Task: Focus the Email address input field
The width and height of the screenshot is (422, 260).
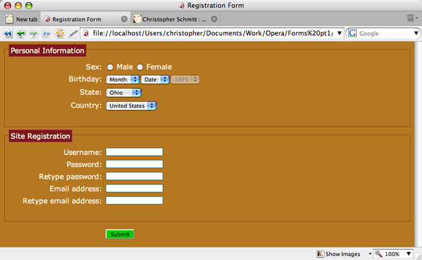Action: click(135, 189)
